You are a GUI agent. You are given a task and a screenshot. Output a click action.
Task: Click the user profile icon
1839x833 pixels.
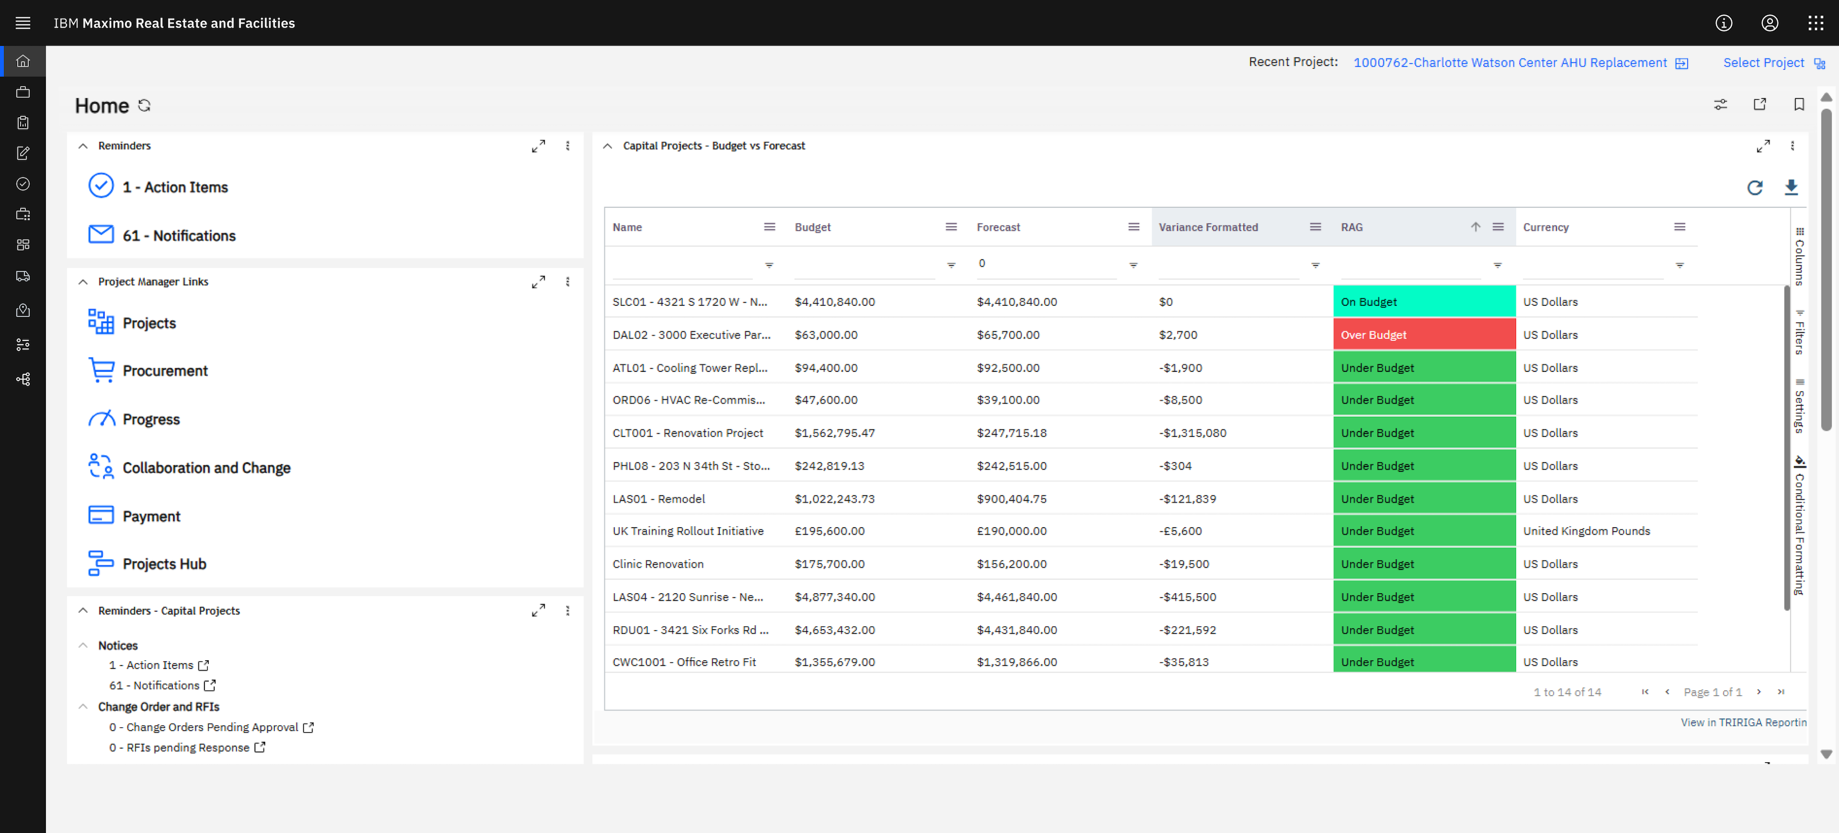tap(1769, 23)
